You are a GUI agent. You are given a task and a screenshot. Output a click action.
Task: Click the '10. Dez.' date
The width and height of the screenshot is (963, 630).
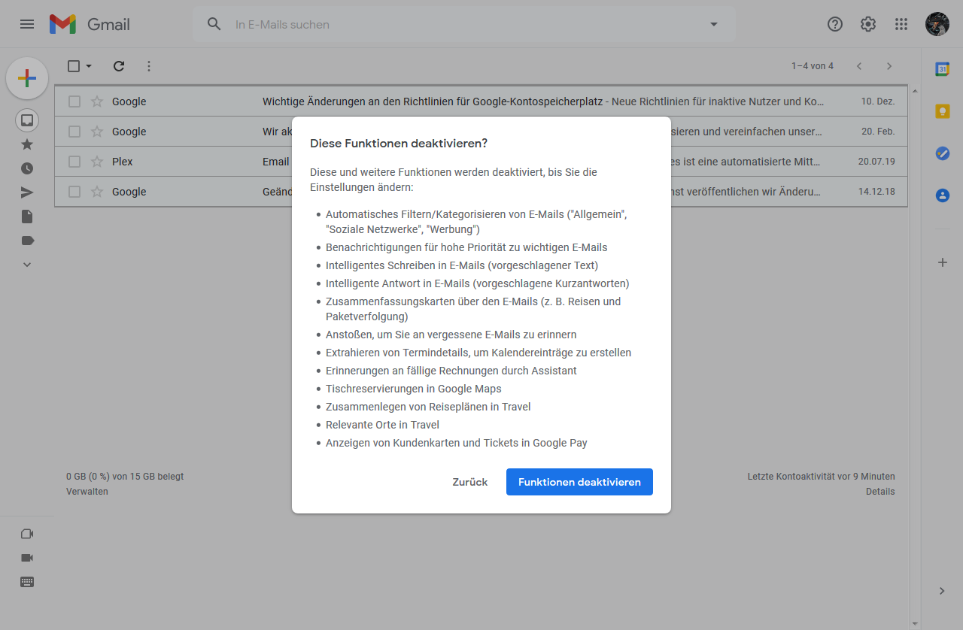click(878, 101)
